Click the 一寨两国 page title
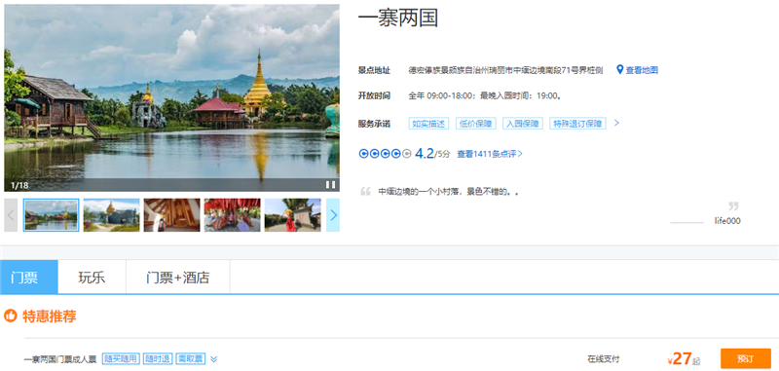The height and width of the screenshot is (371, 779). coord(398,19)
